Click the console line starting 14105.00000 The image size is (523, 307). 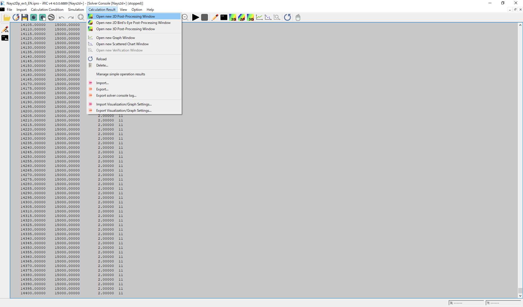coord(50,25)
